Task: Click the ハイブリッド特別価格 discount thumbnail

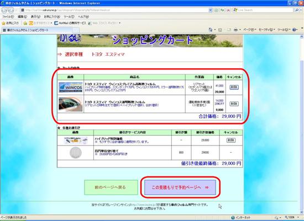Action: 76,140
